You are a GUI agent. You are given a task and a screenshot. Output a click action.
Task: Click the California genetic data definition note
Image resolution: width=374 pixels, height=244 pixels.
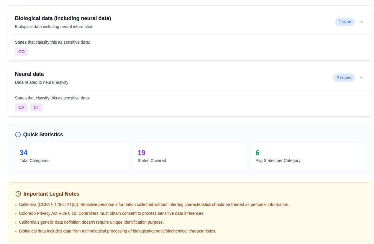(x=91, y=222)
